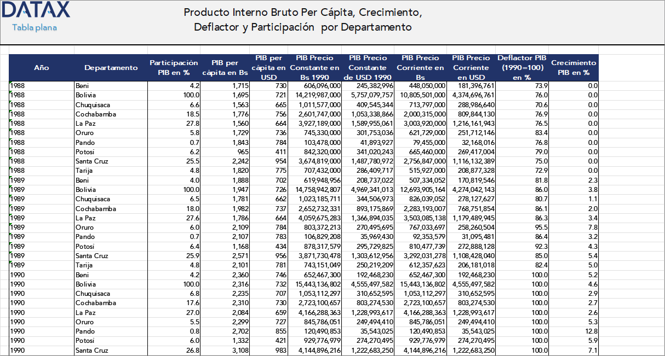Viewport: 665px width, 356px height.
Task: Click the report title text
Action: (x=300, y=18)
